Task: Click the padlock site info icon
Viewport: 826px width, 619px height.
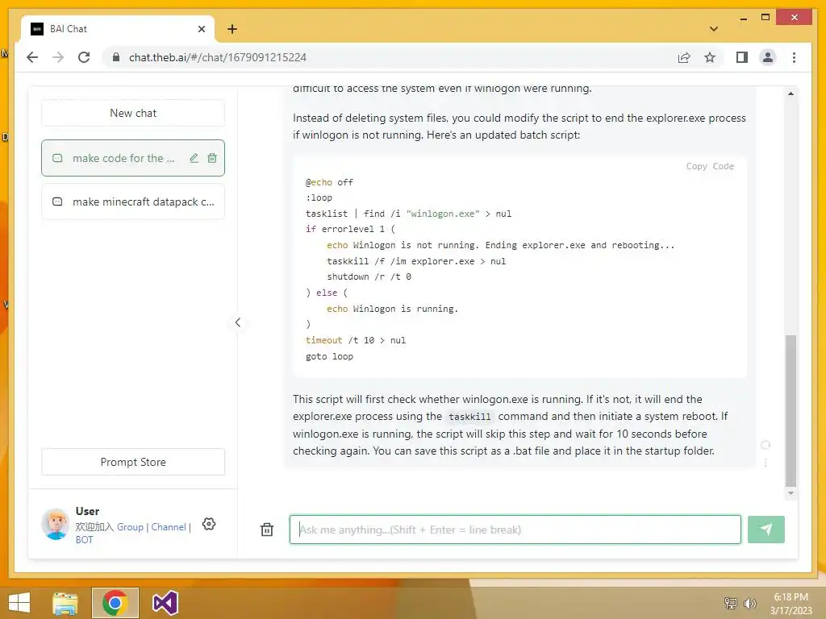Action: pyautogui.click(x=116, y=57)
